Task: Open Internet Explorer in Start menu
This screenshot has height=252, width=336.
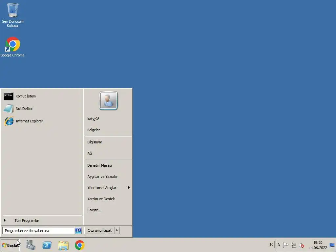Action: coord(42,121)
